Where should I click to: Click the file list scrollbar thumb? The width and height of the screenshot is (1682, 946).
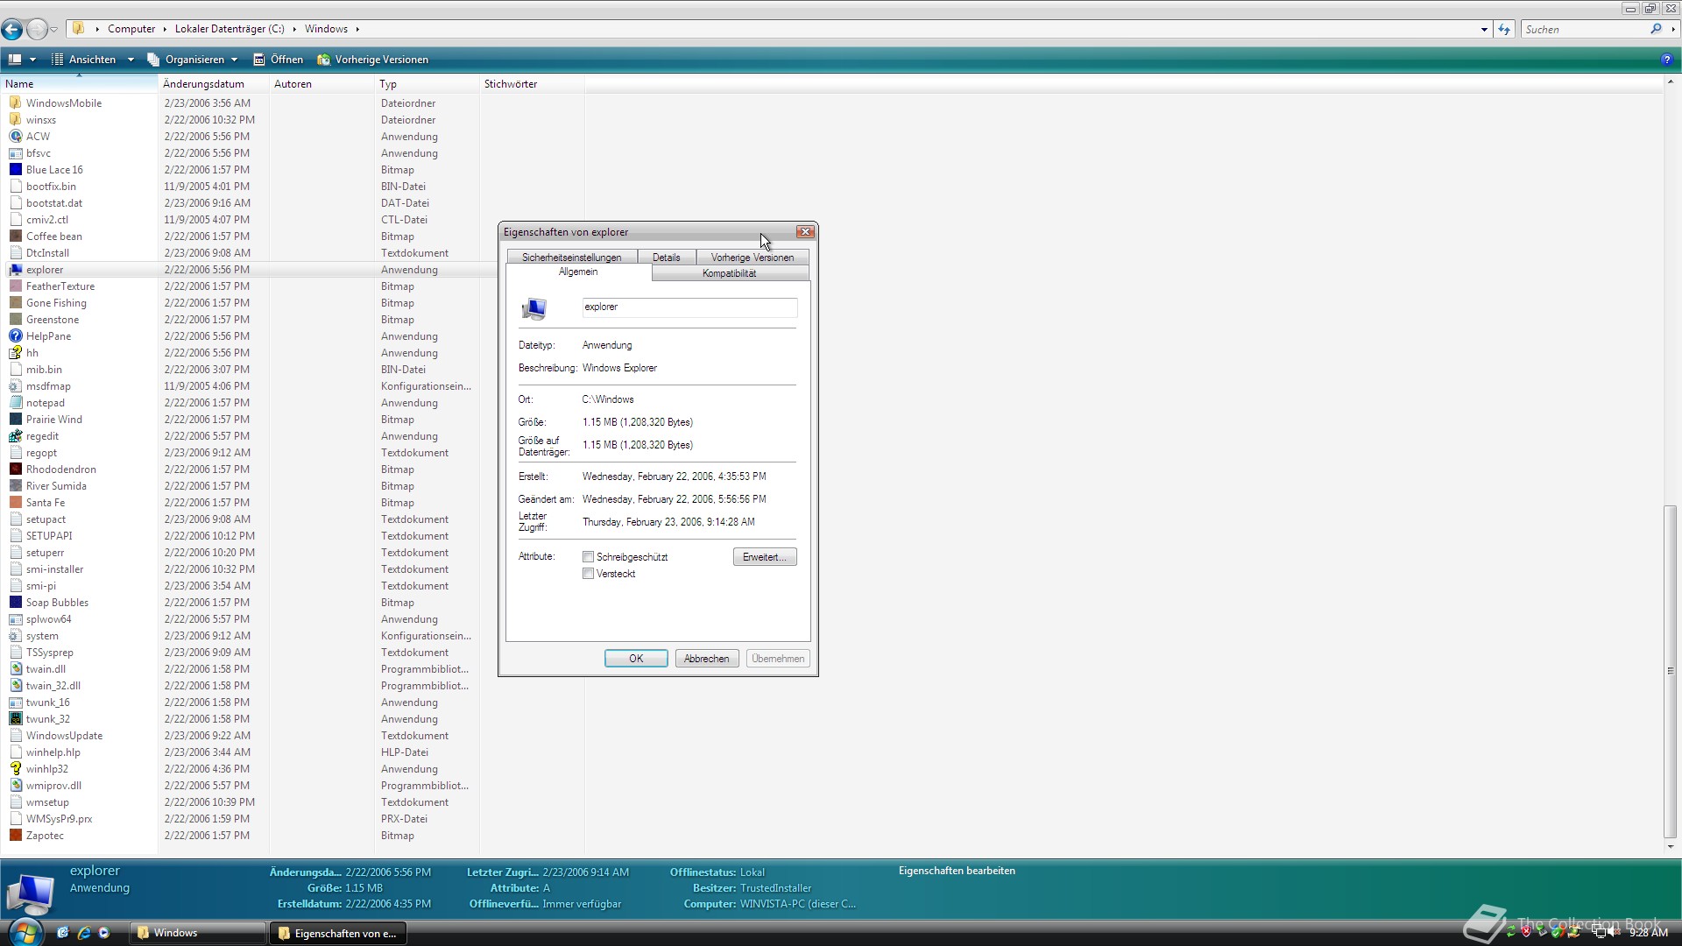click(x=1670, y=671)
